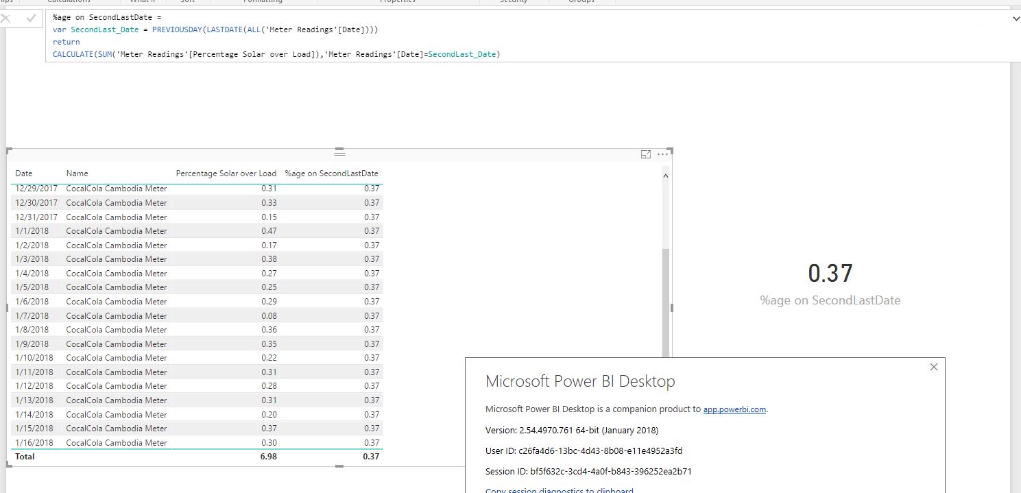Select the 1/1/2018 date cell
This screenshot has width=1021, height=493.
click(32, 231)
